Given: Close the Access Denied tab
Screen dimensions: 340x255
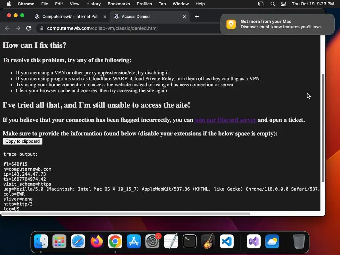Looking at the screenshot, I should [x=184, y=17].
